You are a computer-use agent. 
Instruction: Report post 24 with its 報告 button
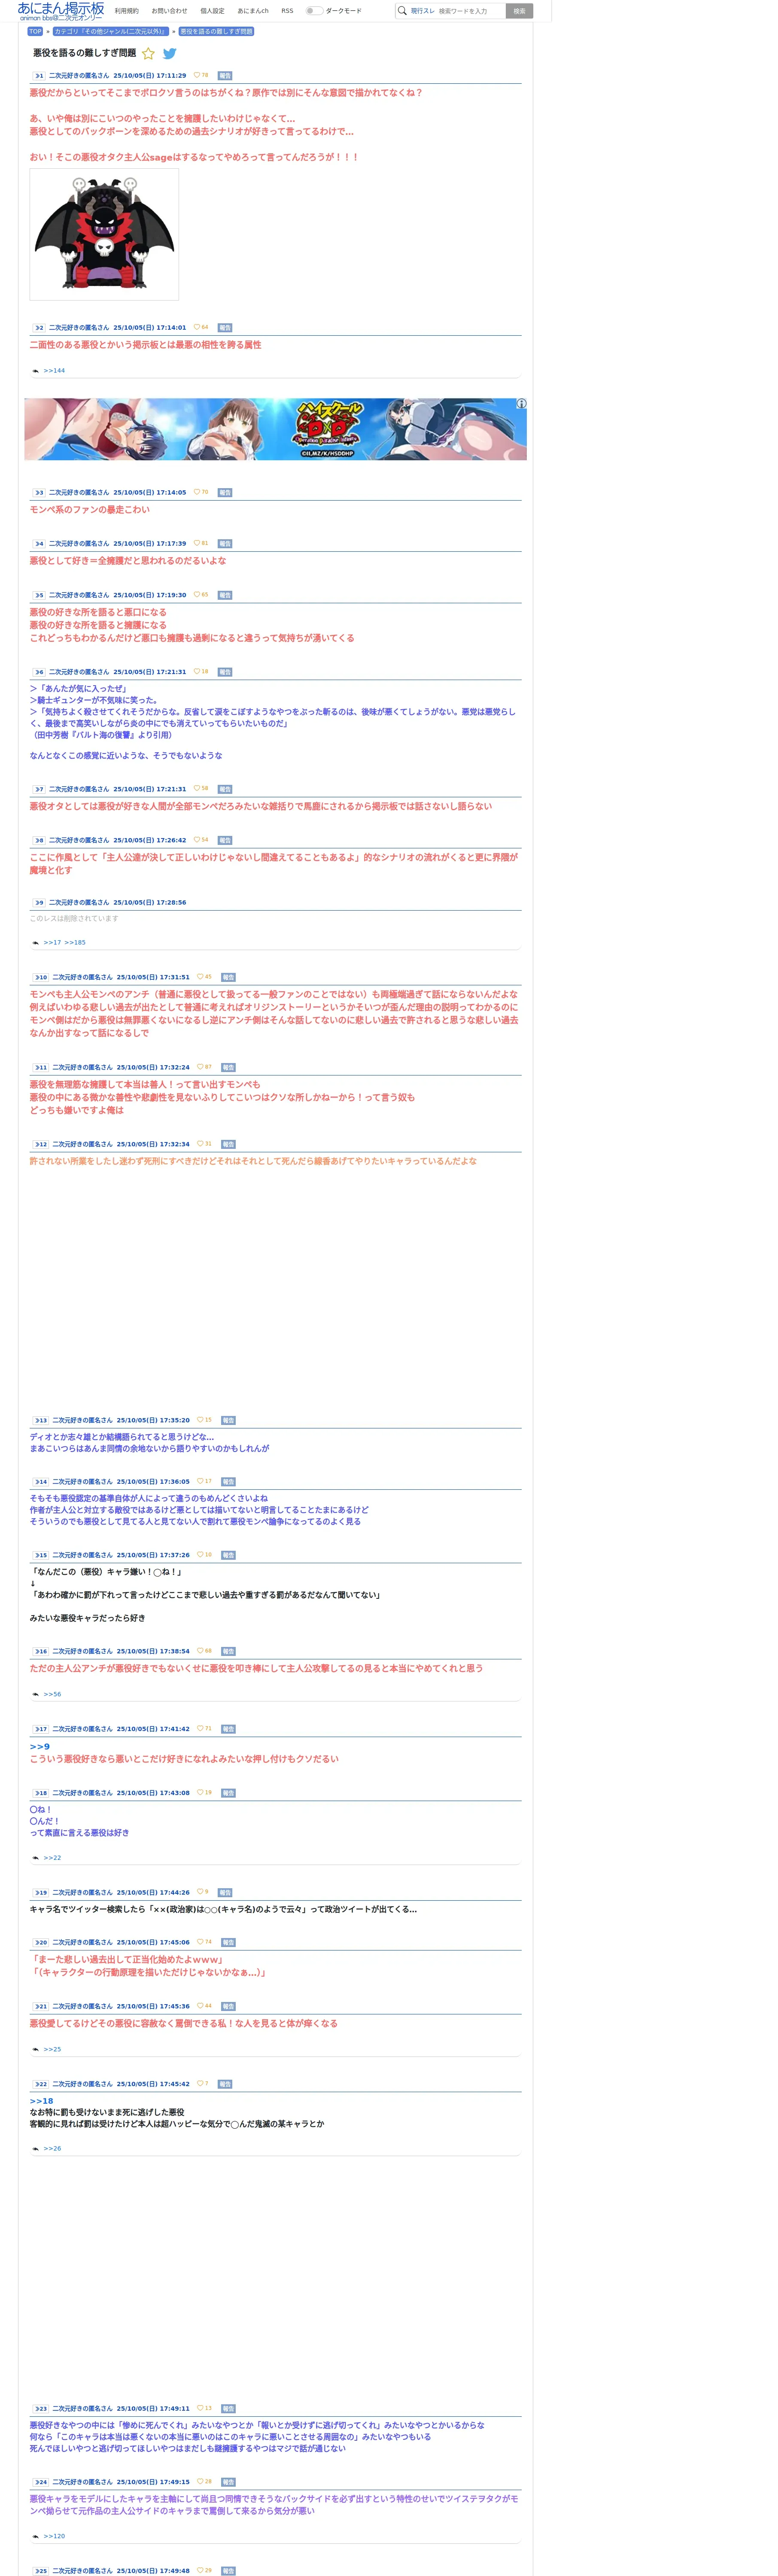click(x=228, y=2483)
